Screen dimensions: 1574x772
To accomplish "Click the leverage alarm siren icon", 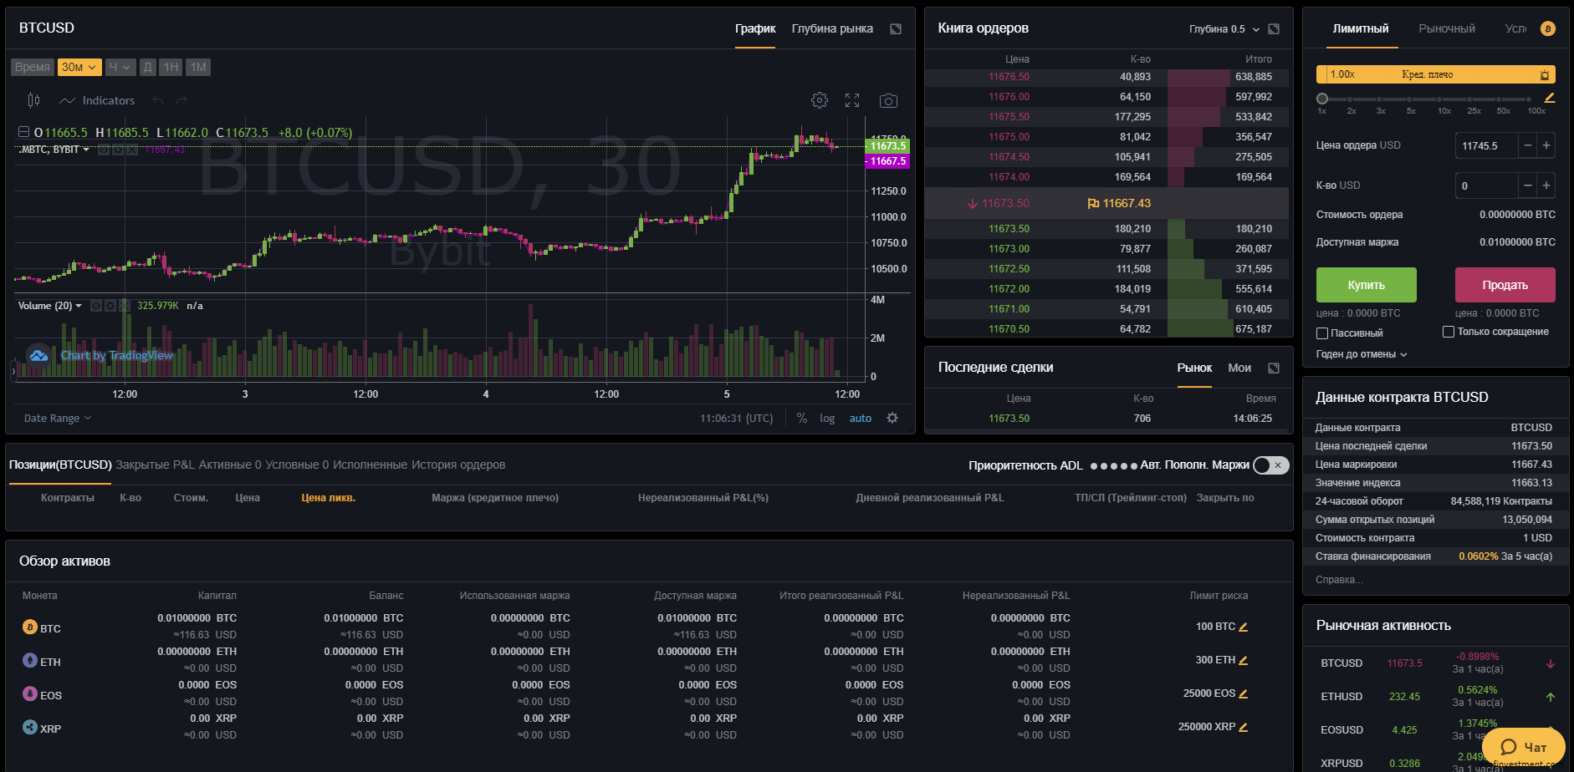I will click(x=1545, y=74).
